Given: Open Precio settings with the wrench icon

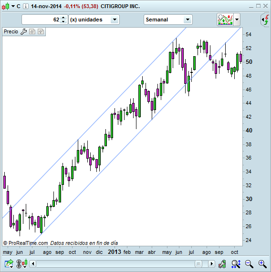Looking at the screenshot, I should point(23,31).
